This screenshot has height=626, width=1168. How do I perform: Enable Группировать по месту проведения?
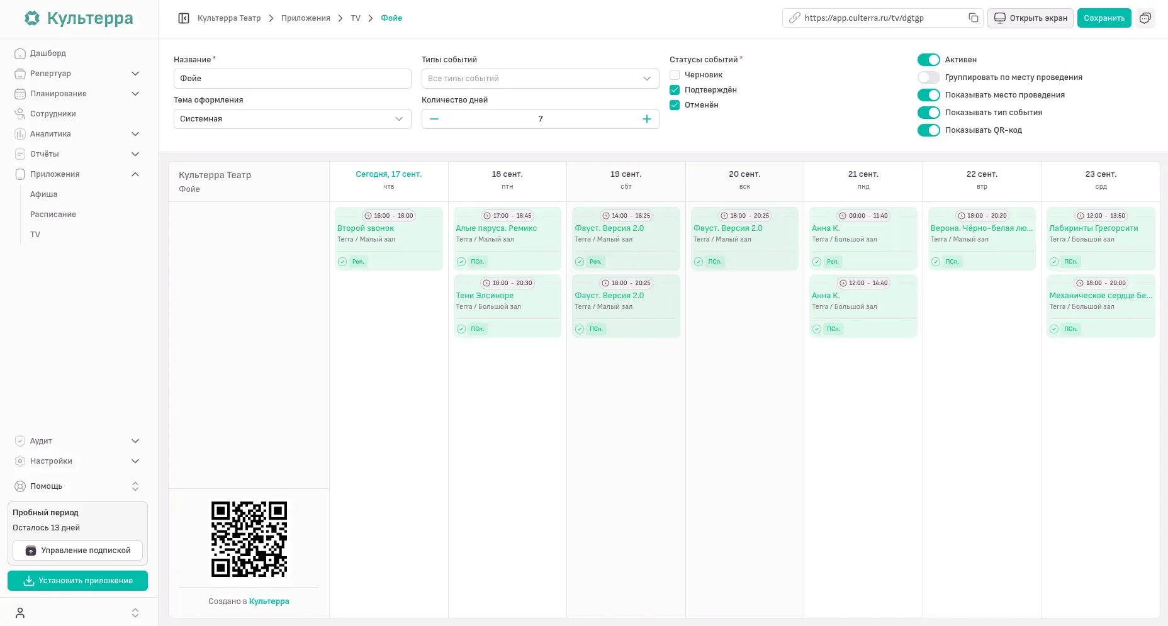coord(928,77)
